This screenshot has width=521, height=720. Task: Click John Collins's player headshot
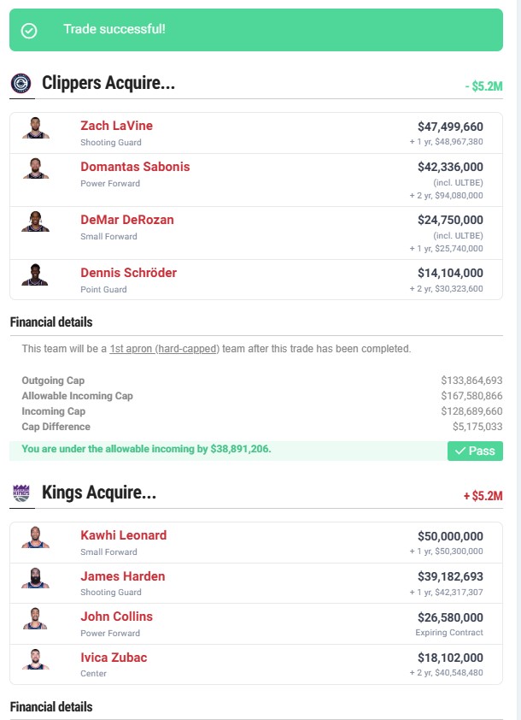pyautogui.click(x=36, y=618)
